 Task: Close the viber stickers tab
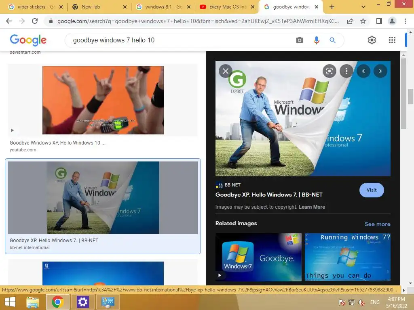click(x=61, y=7)
